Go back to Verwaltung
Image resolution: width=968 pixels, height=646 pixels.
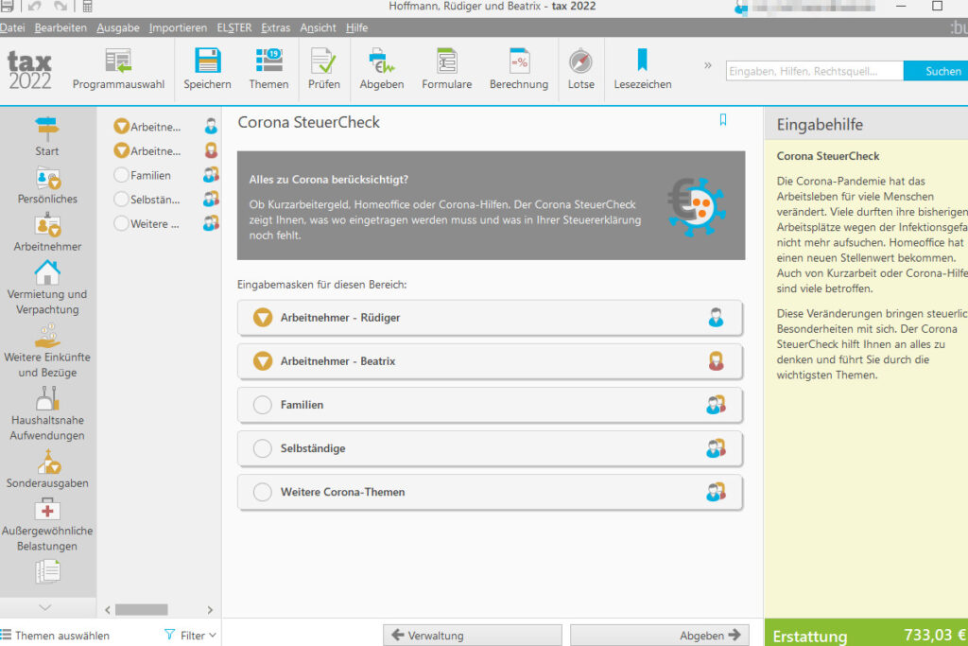[x=473, y=635]
